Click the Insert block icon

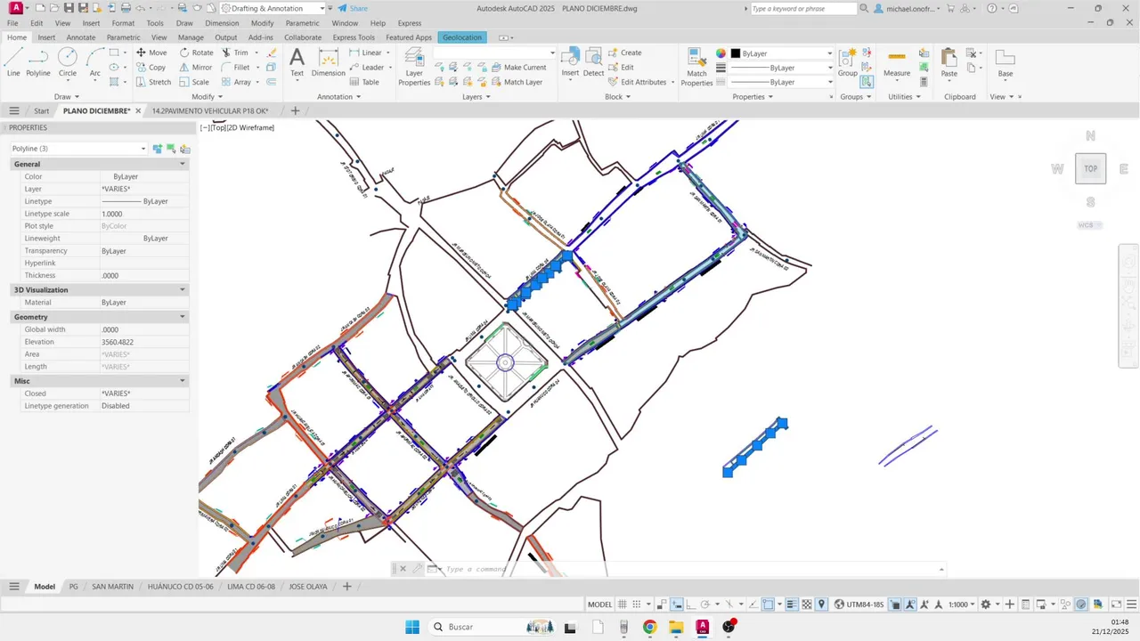point(570,62)
